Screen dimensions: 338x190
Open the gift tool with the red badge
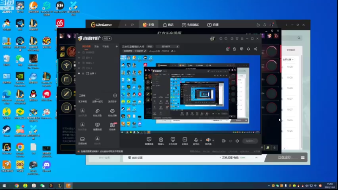(x=112, y=125)
